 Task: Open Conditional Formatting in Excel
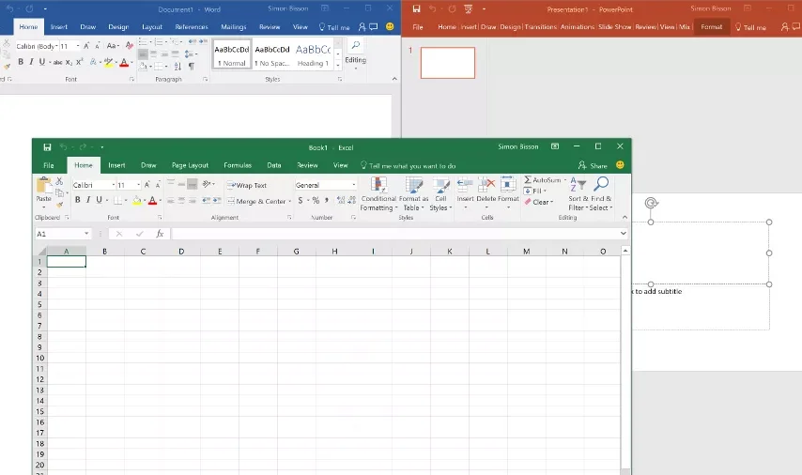(378, 193)
